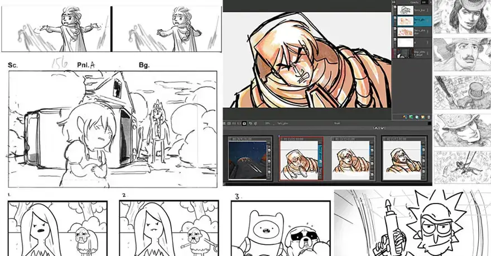The height and width of the screenshot is (256, 491).
Task: Click the highlighted black-and-white icon in stage toolbar
Action: [x=244, y=124]
